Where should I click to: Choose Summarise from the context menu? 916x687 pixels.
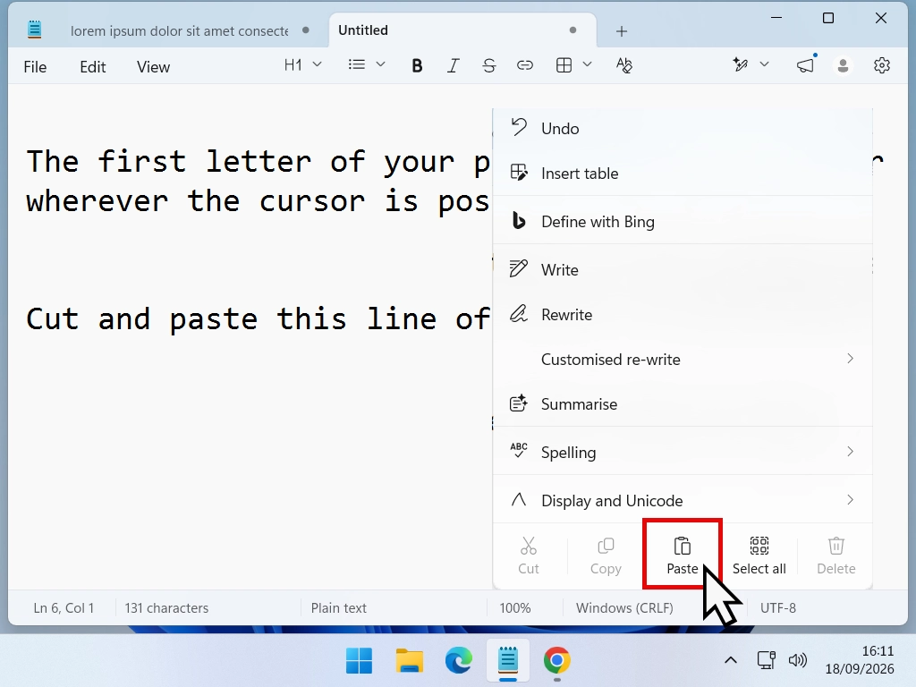point(683,404)
